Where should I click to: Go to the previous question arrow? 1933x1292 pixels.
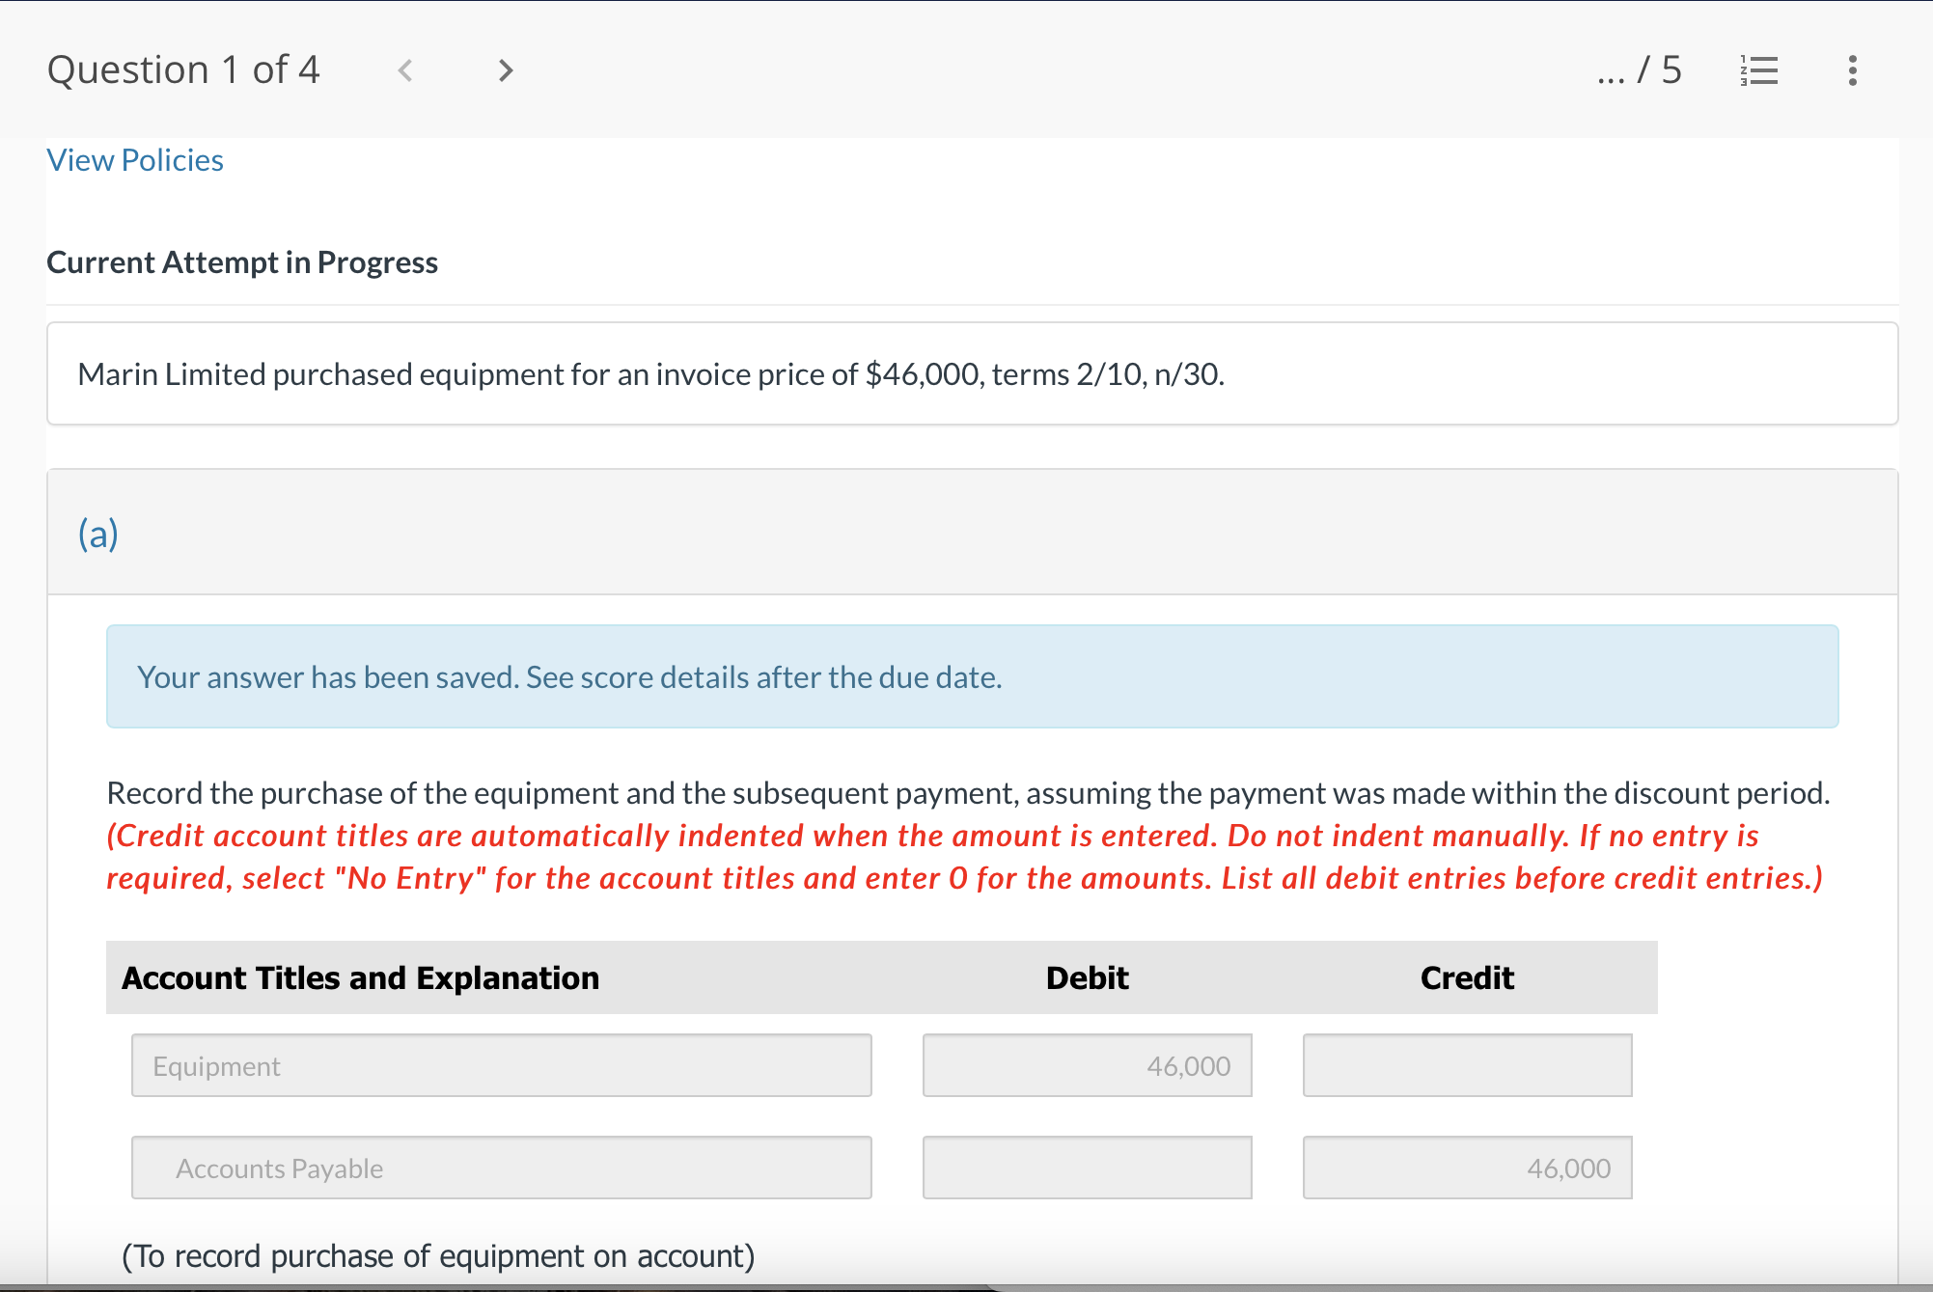[x=405, y=70]
